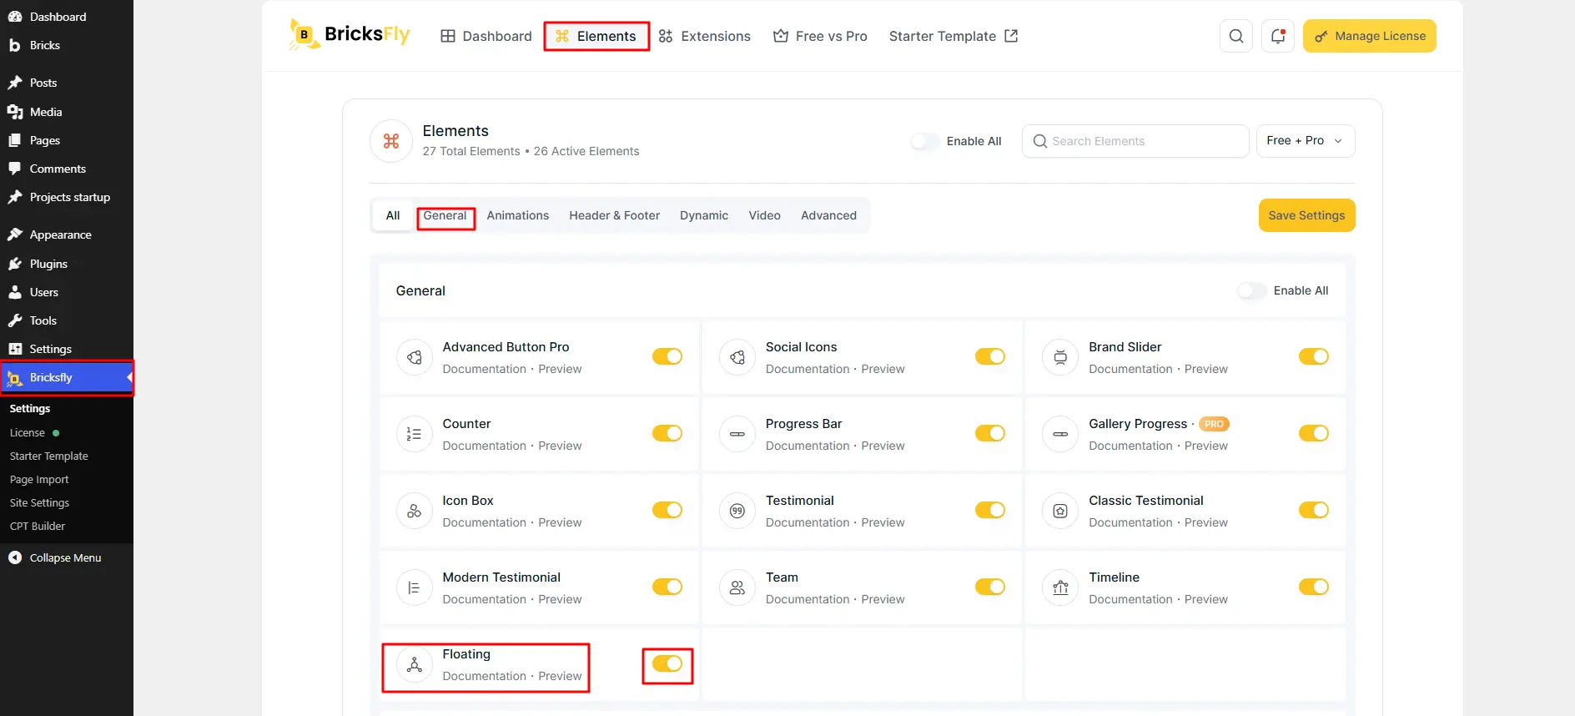
Task: Turn off the Icon Box toggle
Action: click(667, 510)
